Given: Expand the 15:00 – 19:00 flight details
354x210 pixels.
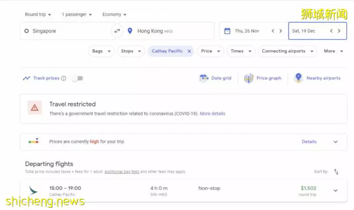Looking at the screenshot, I should tap(335, 191).
